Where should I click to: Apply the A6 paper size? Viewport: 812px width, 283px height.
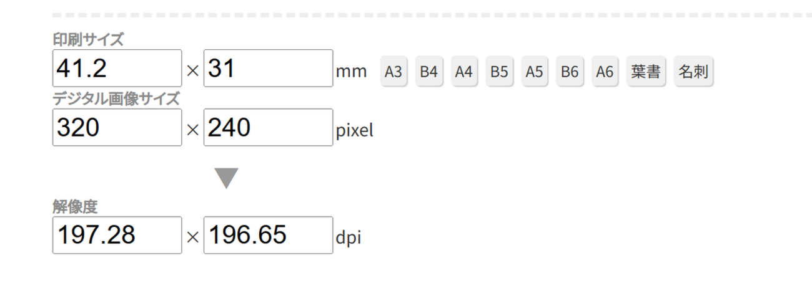tap(604, 72)
